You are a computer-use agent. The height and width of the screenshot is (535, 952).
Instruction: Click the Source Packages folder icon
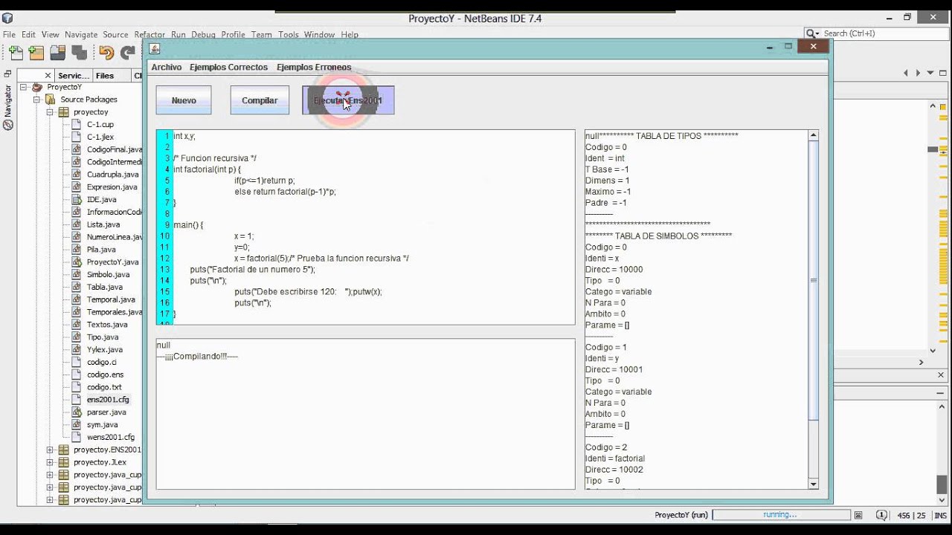point(51,100)
